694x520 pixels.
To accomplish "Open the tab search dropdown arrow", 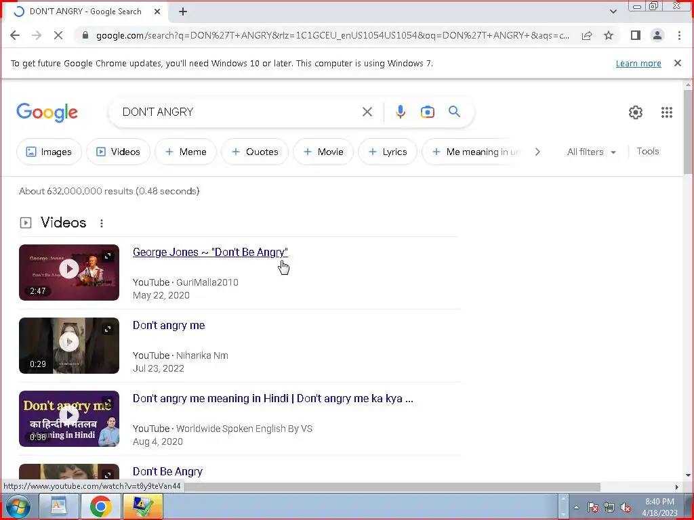I will 613,12.
